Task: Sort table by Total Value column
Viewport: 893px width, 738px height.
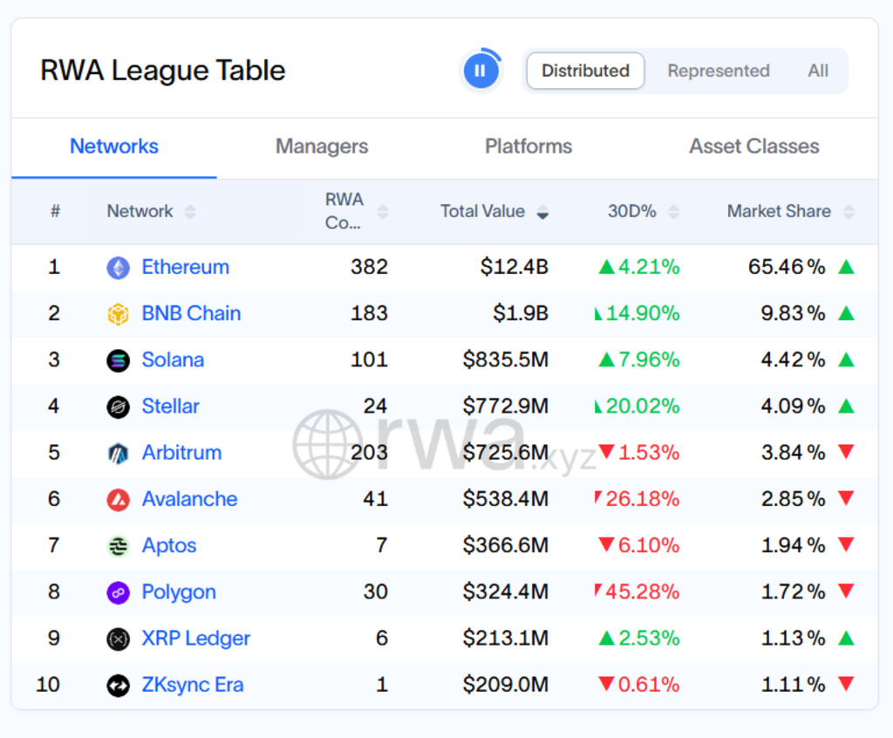Action: coord(542,212)
